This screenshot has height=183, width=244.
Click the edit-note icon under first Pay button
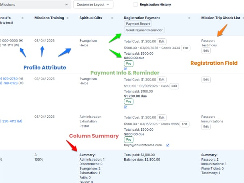coord(126,69)
